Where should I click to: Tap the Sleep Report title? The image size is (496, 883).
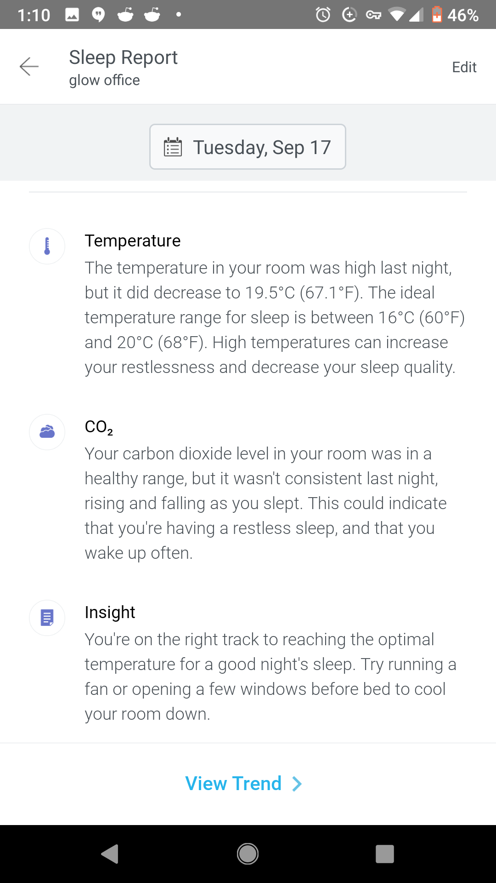(x=123, y=57)
